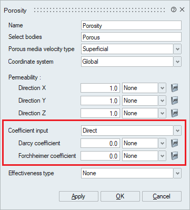This screenshot has width=190, height=210.
Task: Click the function icon beside Direction Z
Action: pos(175,113)
